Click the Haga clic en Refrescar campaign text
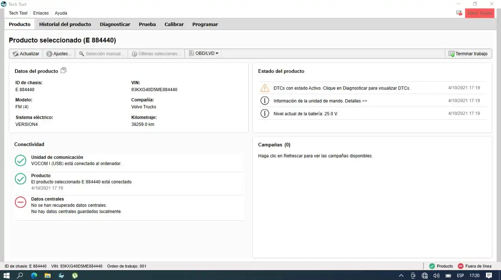Image resolution: width=501 pixels, height=280 pixels. click(315, 156)
